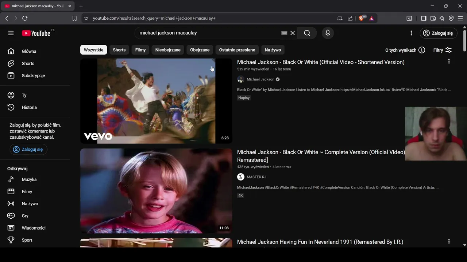Open the Having Fun In Neverland 1991 title
The width and height of the screenshot is (467, 262).
click(320, 242)
